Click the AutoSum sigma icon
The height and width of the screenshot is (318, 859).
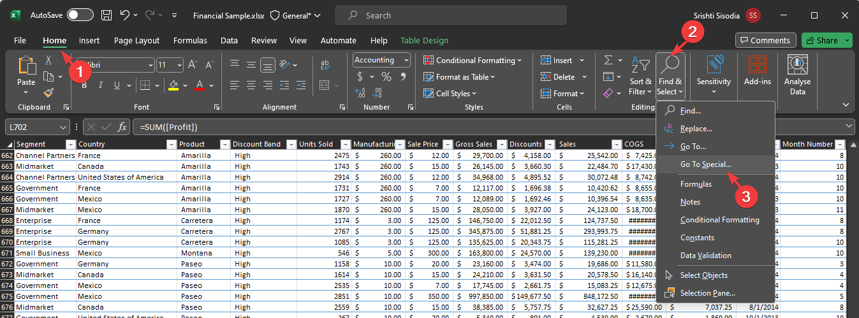[x=608, y=60]
